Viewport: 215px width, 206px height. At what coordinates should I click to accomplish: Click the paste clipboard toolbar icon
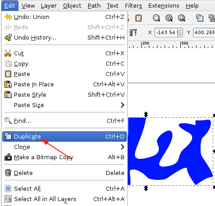[x=139, y=18]
